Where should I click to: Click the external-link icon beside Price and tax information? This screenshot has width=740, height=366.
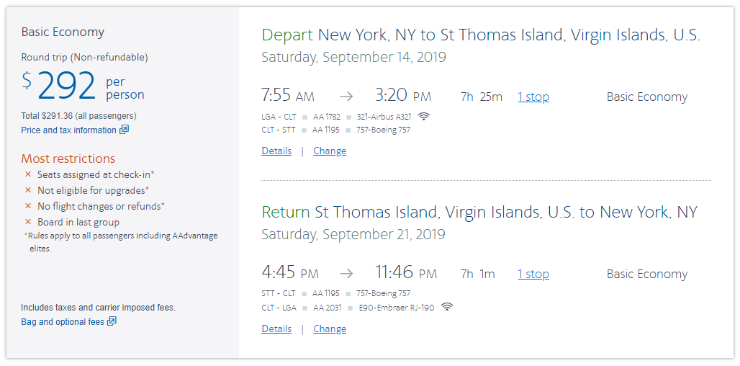[124, 130]
